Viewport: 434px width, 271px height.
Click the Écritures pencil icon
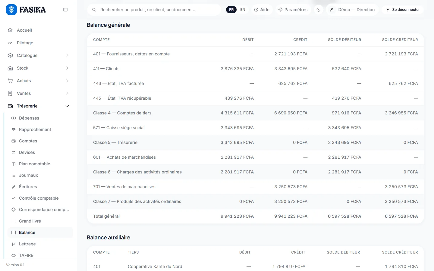tap(14, 187)
